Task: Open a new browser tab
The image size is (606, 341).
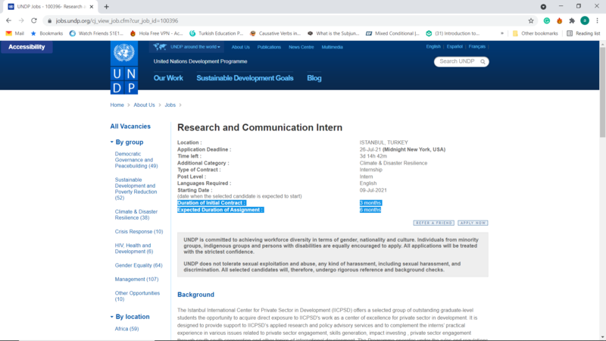Action: click(106, 7)
